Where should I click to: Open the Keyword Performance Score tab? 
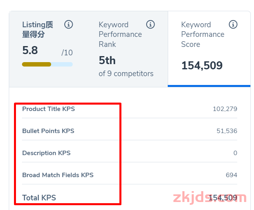coord(209,49)
